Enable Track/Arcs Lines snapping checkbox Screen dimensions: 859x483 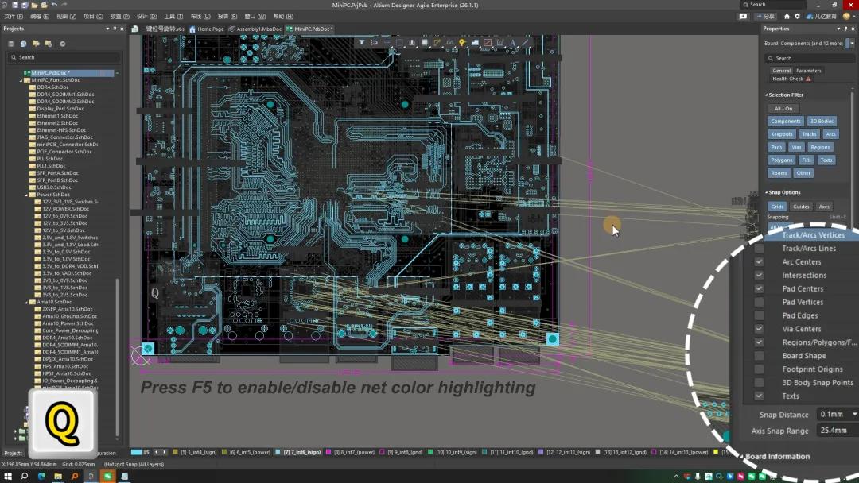(759, 249)
